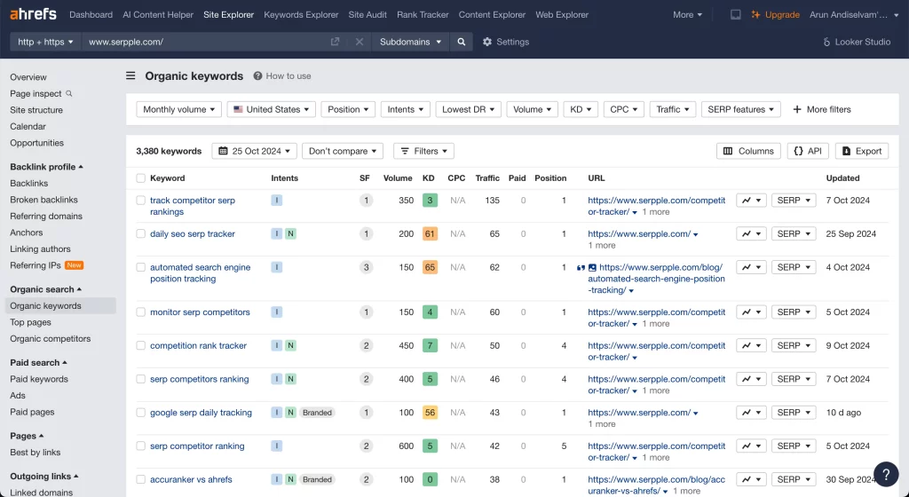Click the Ahrefs logo
The width and height of the screenshot is (909, 497).
tap(33, 14)
